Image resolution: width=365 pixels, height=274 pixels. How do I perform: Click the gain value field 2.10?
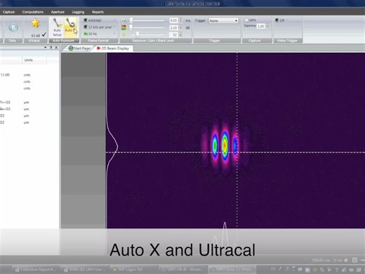point(173,27)
